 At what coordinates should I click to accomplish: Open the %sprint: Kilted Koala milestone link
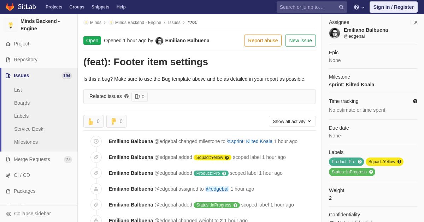click(249, 141)
